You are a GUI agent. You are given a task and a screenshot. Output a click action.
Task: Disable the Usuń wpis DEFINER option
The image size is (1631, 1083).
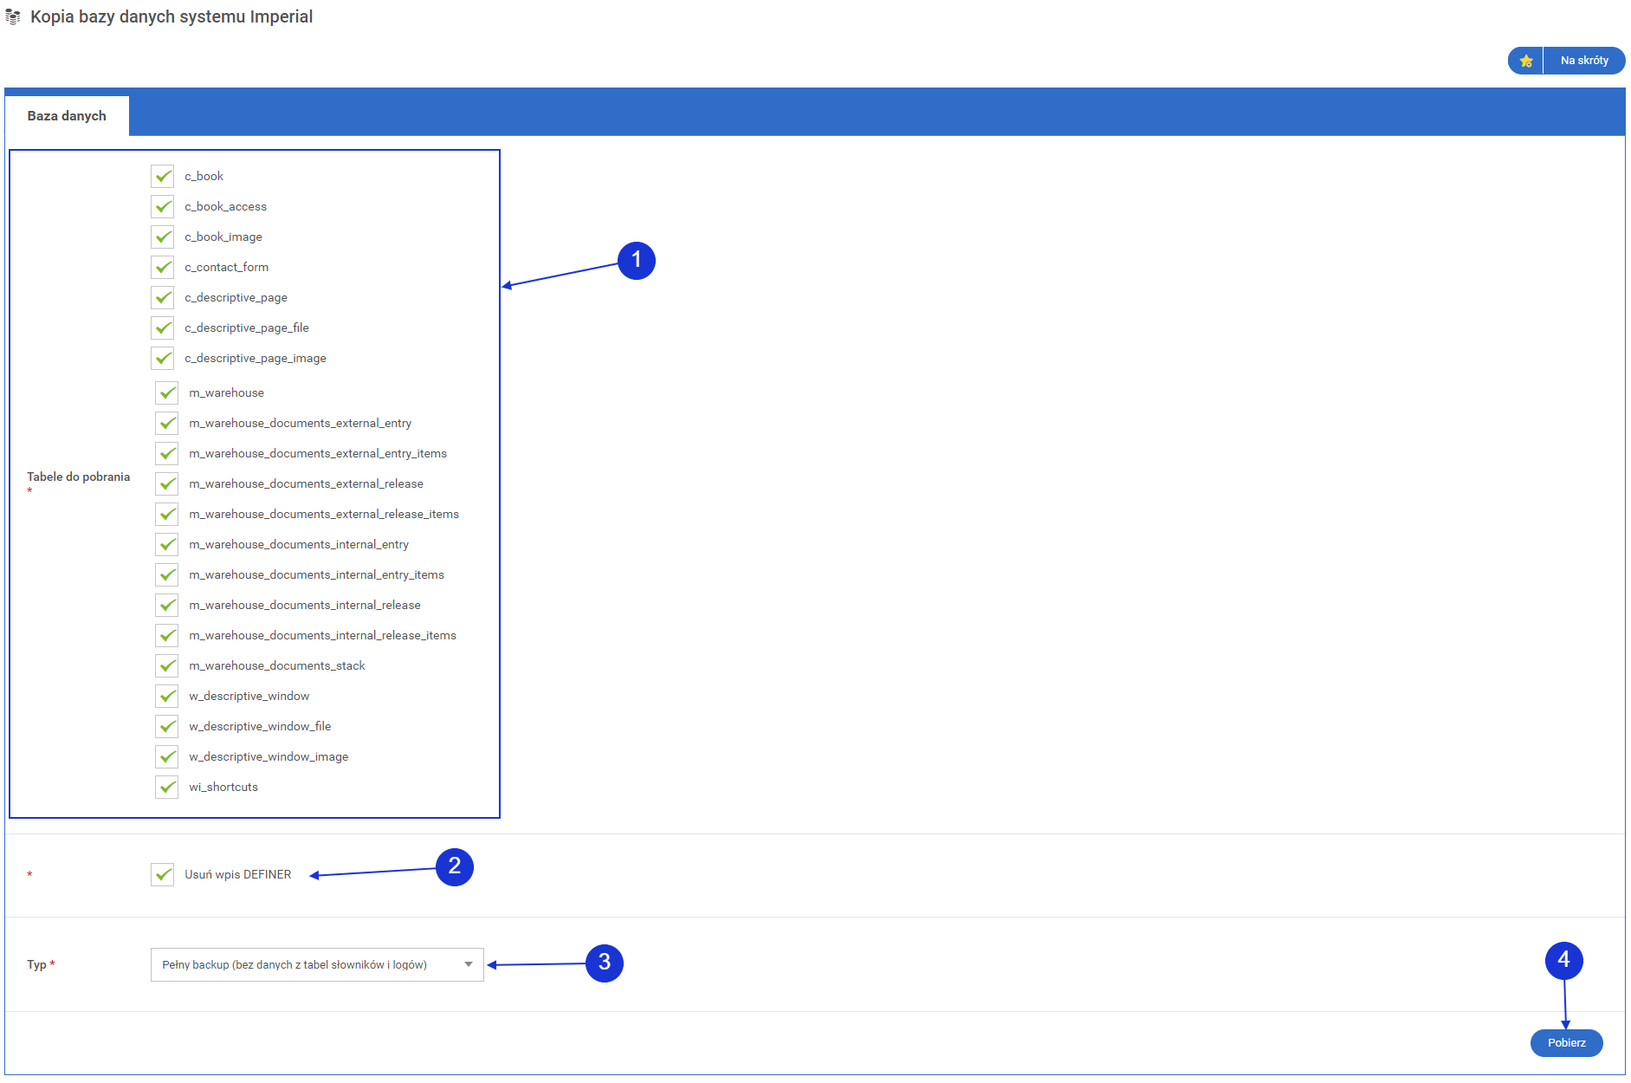(163, 875)
